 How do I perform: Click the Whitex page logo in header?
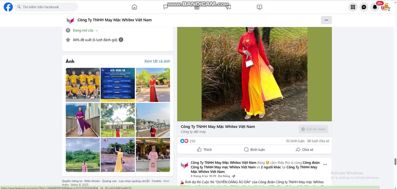[x=70, y=20]
